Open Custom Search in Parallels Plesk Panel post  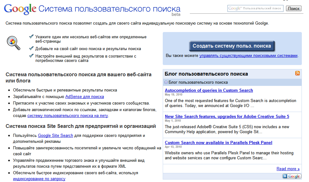[x=218, y=142]
